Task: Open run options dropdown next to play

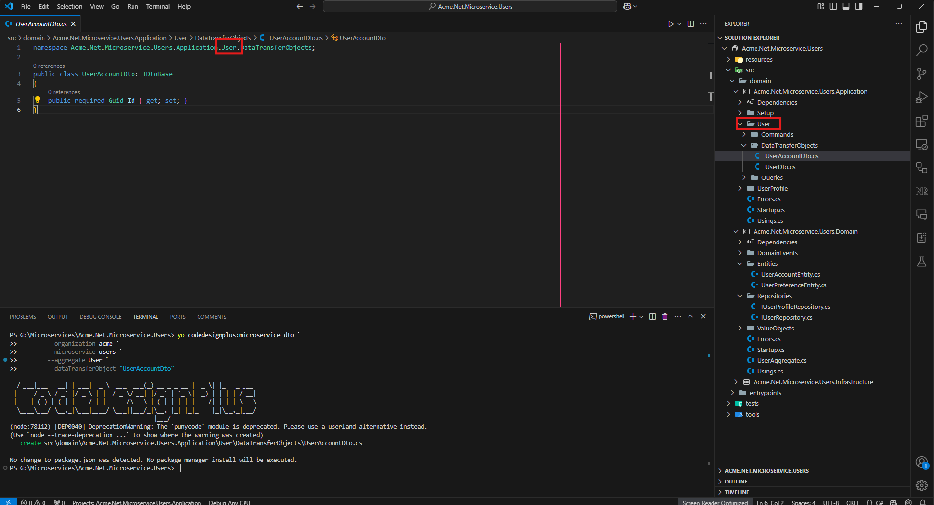Action: click(679, 24)
